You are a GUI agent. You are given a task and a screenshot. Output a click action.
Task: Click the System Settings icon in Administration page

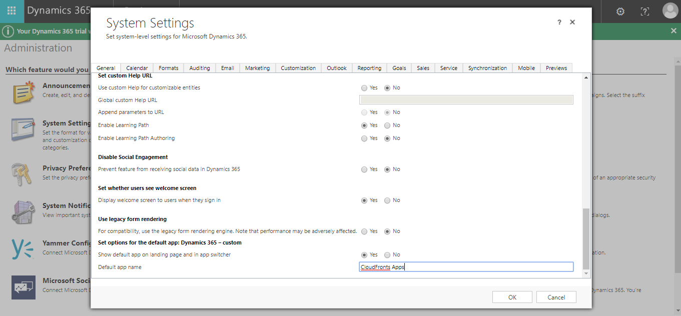coord(24,130)
